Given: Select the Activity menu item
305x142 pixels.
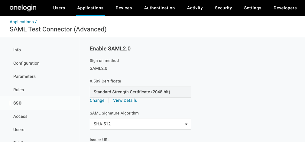Looking at the screenshot, I should [195, 8].
